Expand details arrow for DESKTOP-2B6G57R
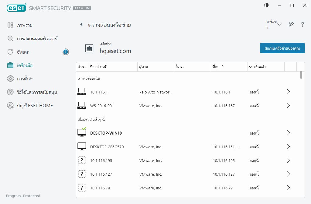311x204 pixels. (288, 147)
